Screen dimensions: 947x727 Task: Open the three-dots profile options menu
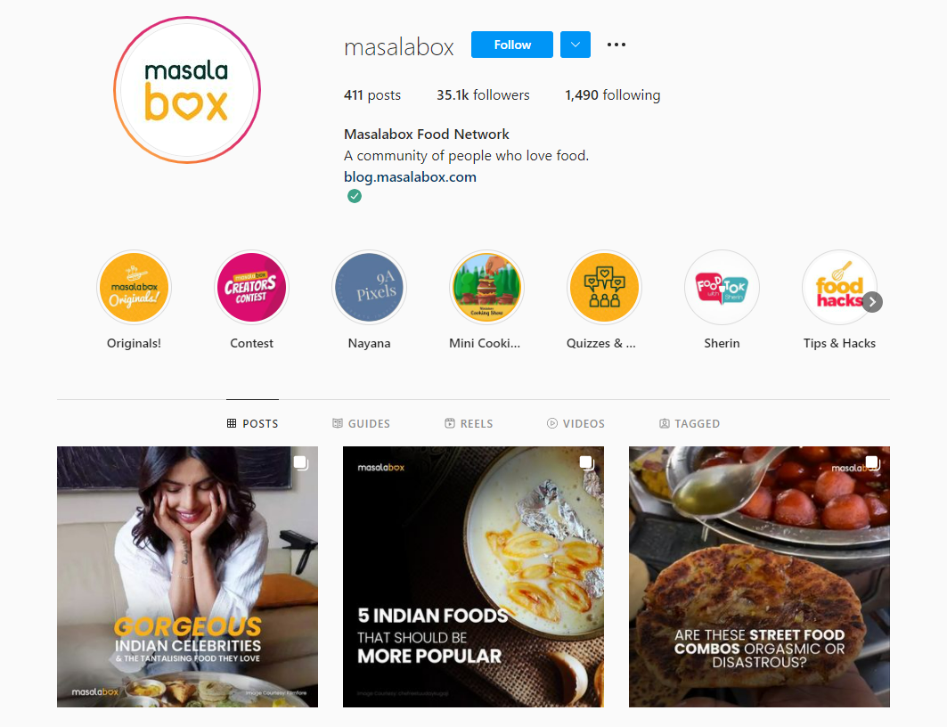coord(616,45)
